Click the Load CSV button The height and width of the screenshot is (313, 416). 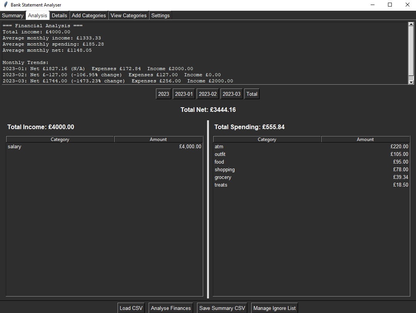(x=131, y=308)
